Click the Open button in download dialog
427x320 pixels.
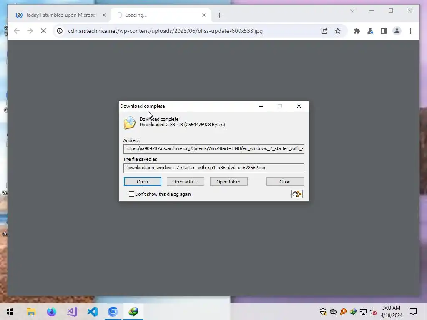(x=143, y=182)
